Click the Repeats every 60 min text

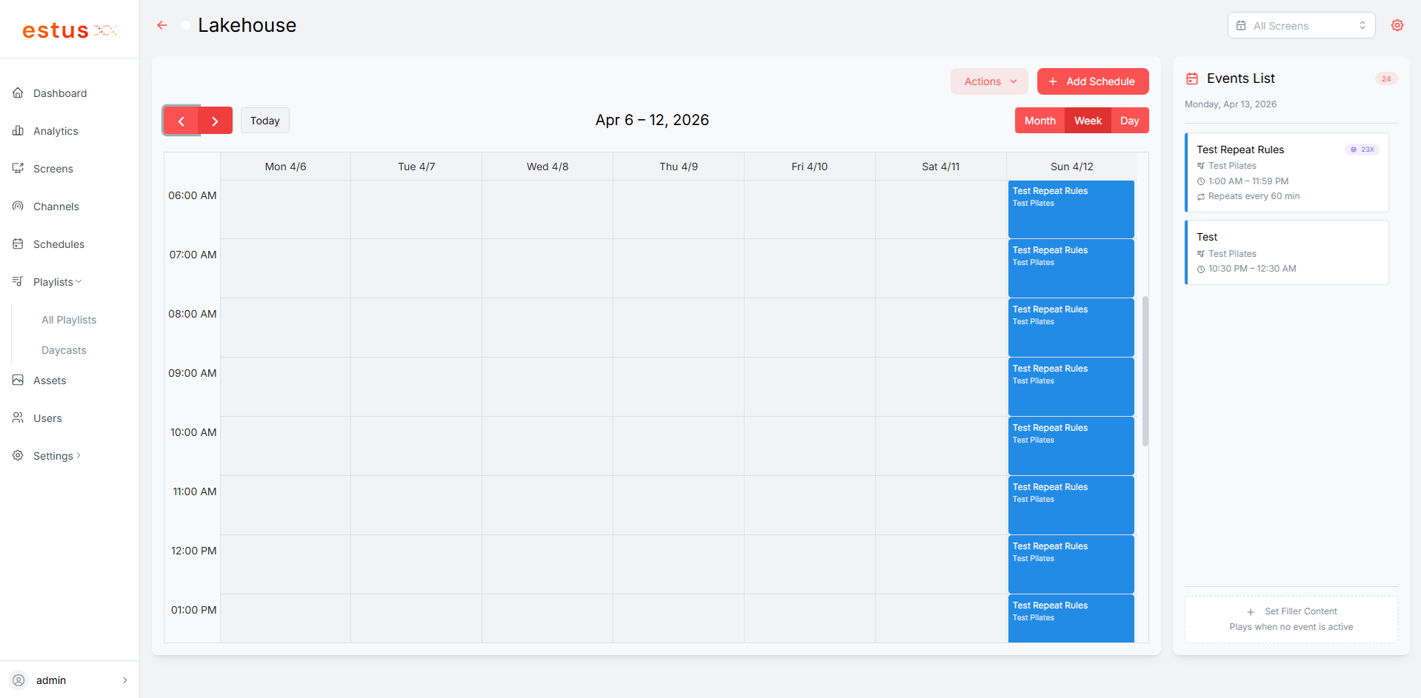[x=1254, y=196]
